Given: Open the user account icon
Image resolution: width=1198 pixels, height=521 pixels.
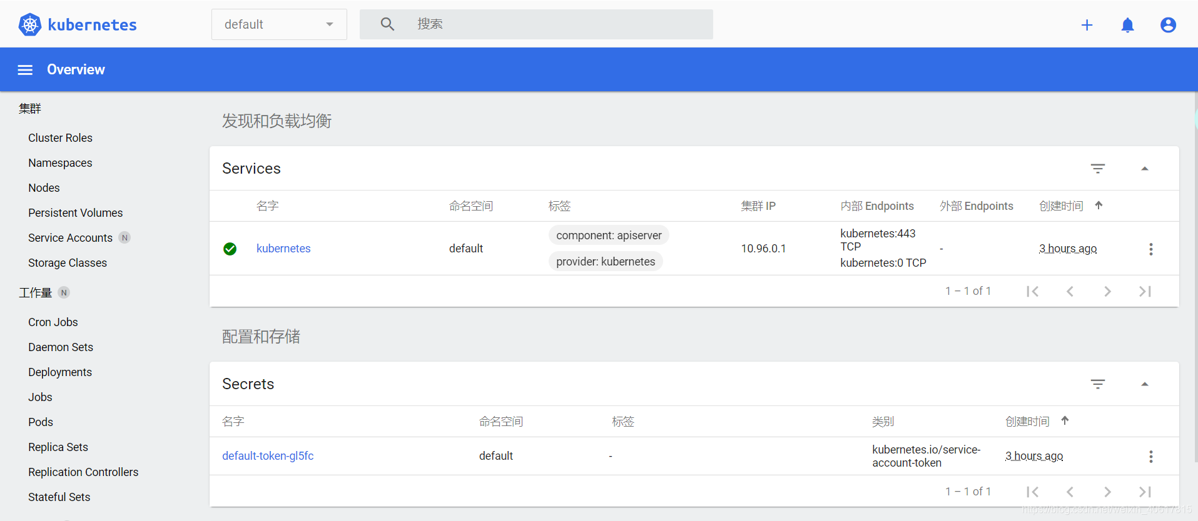Looking at the screenshot, I should (x=1168, y=25).
